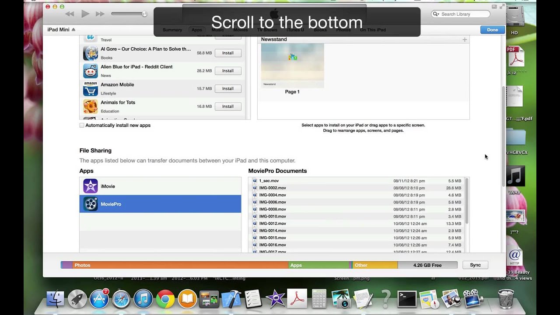The width and height of the screenshot is (560, 315).
Task: Switch to the On This iPad tab
Action: click(373, 30)
